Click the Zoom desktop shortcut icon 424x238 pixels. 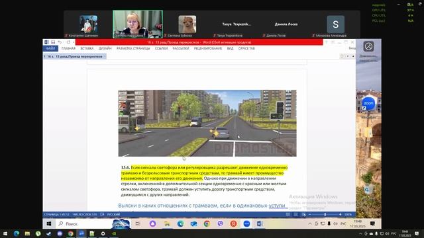pyautogui.click(x=368, y=104)
